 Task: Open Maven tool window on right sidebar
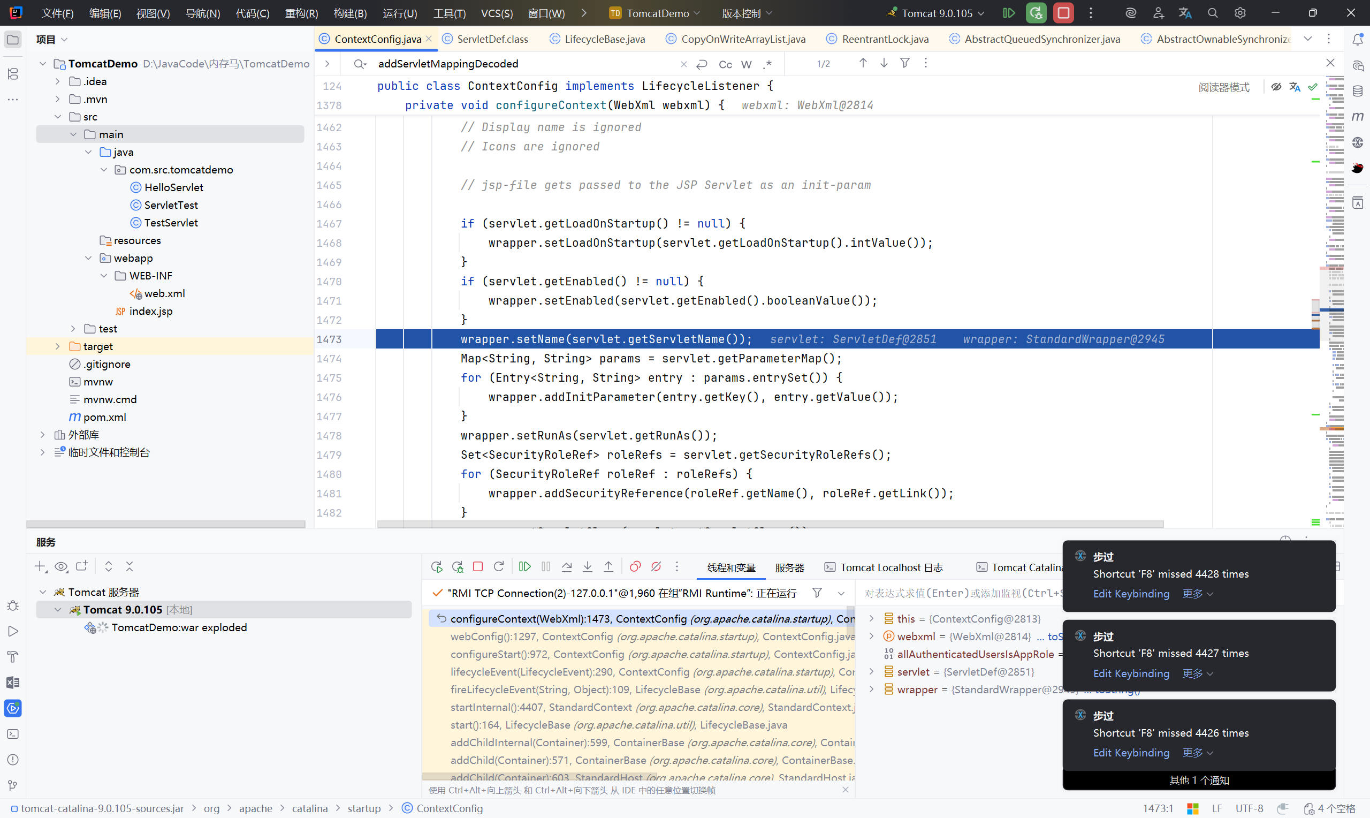(1357, 116)
